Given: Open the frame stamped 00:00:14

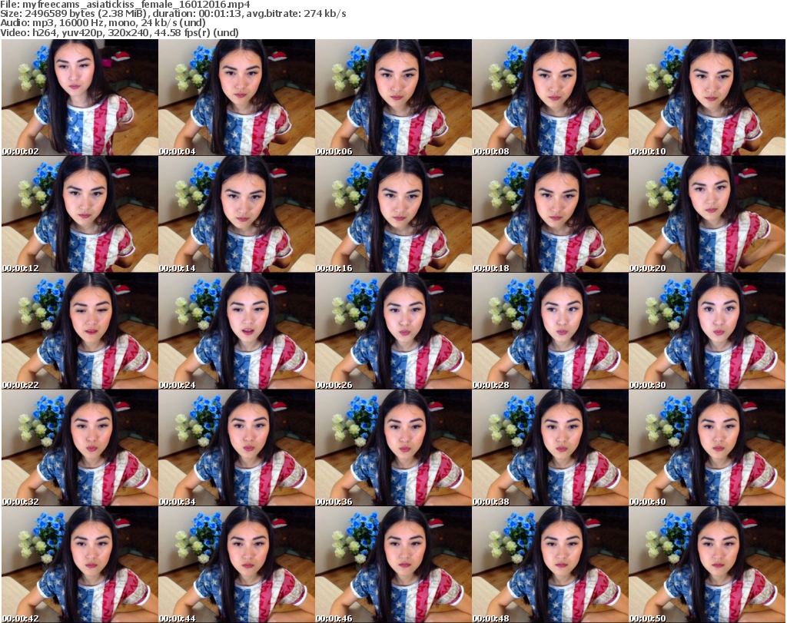Looking at the screenshot, I should [x=237, y=214].
